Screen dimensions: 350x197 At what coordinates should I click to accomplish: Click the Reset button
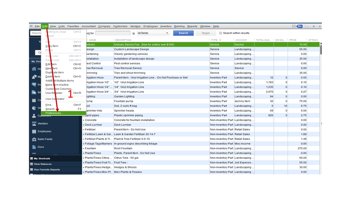click(206, 33)
